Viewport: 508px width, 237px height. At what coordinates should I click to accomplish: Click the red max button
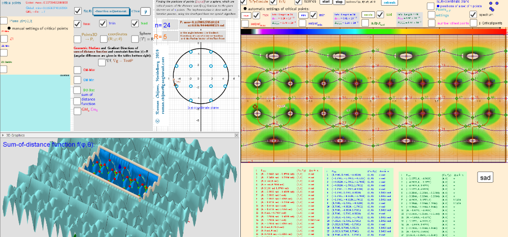[246, 15]
